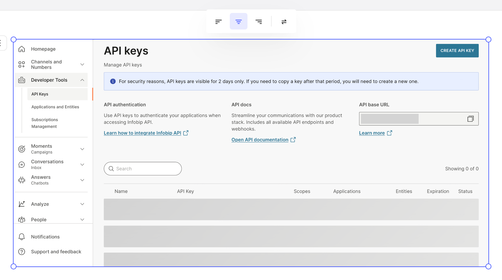Click the Support and feedback question icon
Screen dimensions: 502x280
click(22, 252)
